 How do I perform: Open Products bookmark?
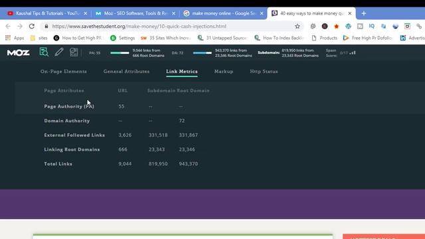click(x=324, y=38)
